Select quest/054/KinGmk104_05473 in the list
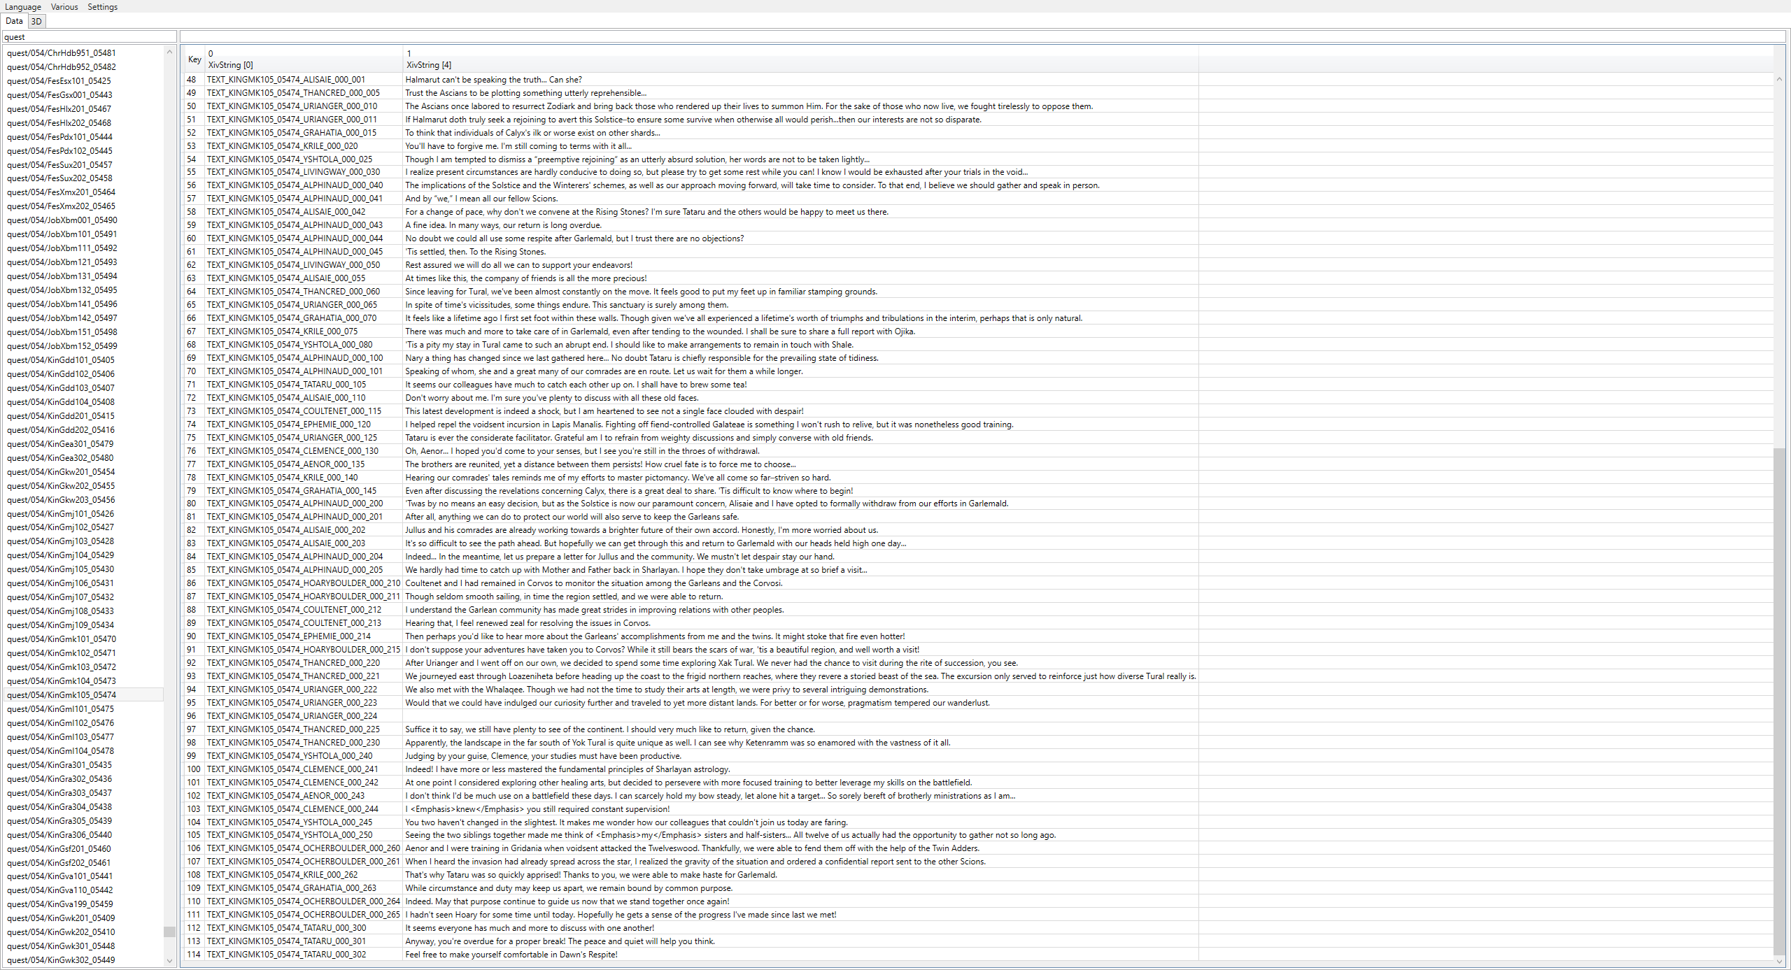Viewport: 1791px width, 970px height. (62, 681)
